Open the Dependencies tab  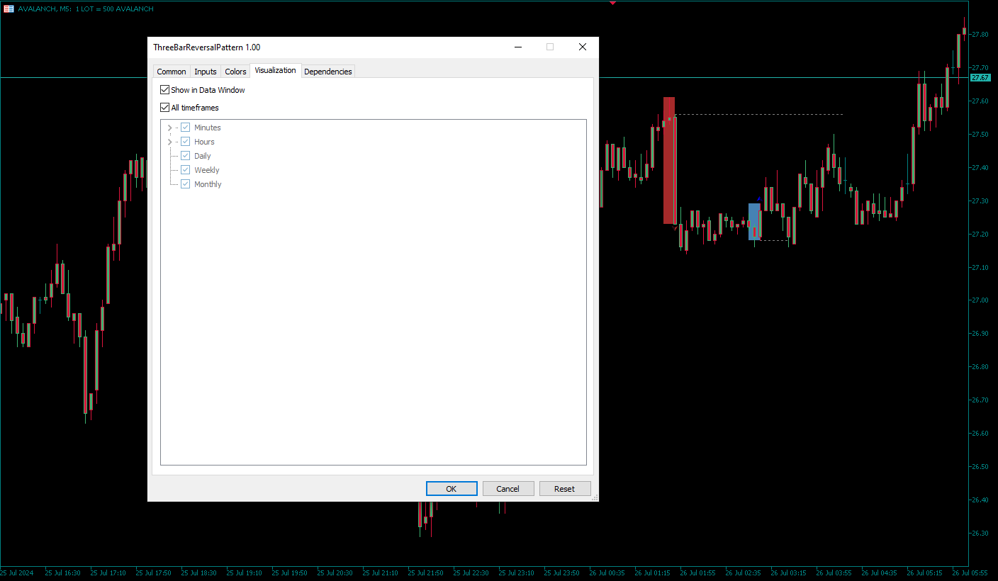(x=328, y=72)
